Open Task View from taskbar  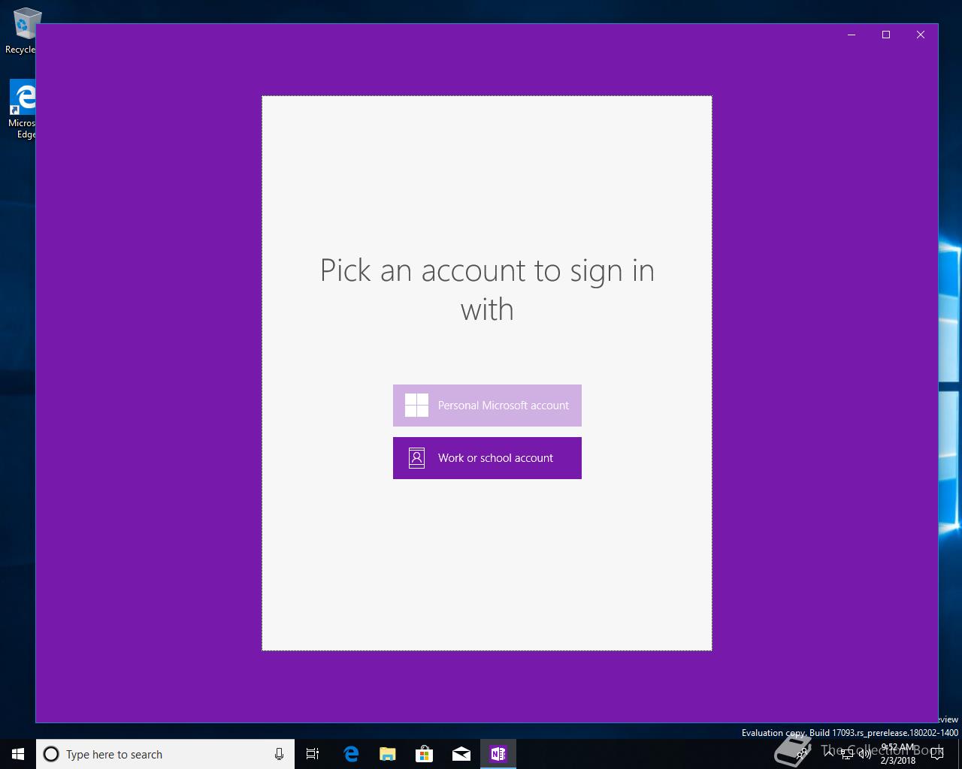click(313, 754)
